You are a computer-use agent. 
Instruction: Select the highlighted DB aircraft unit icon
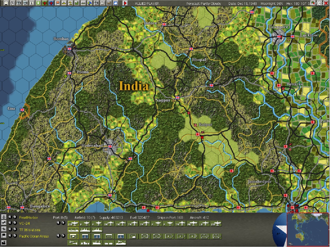tap(73, 224)
